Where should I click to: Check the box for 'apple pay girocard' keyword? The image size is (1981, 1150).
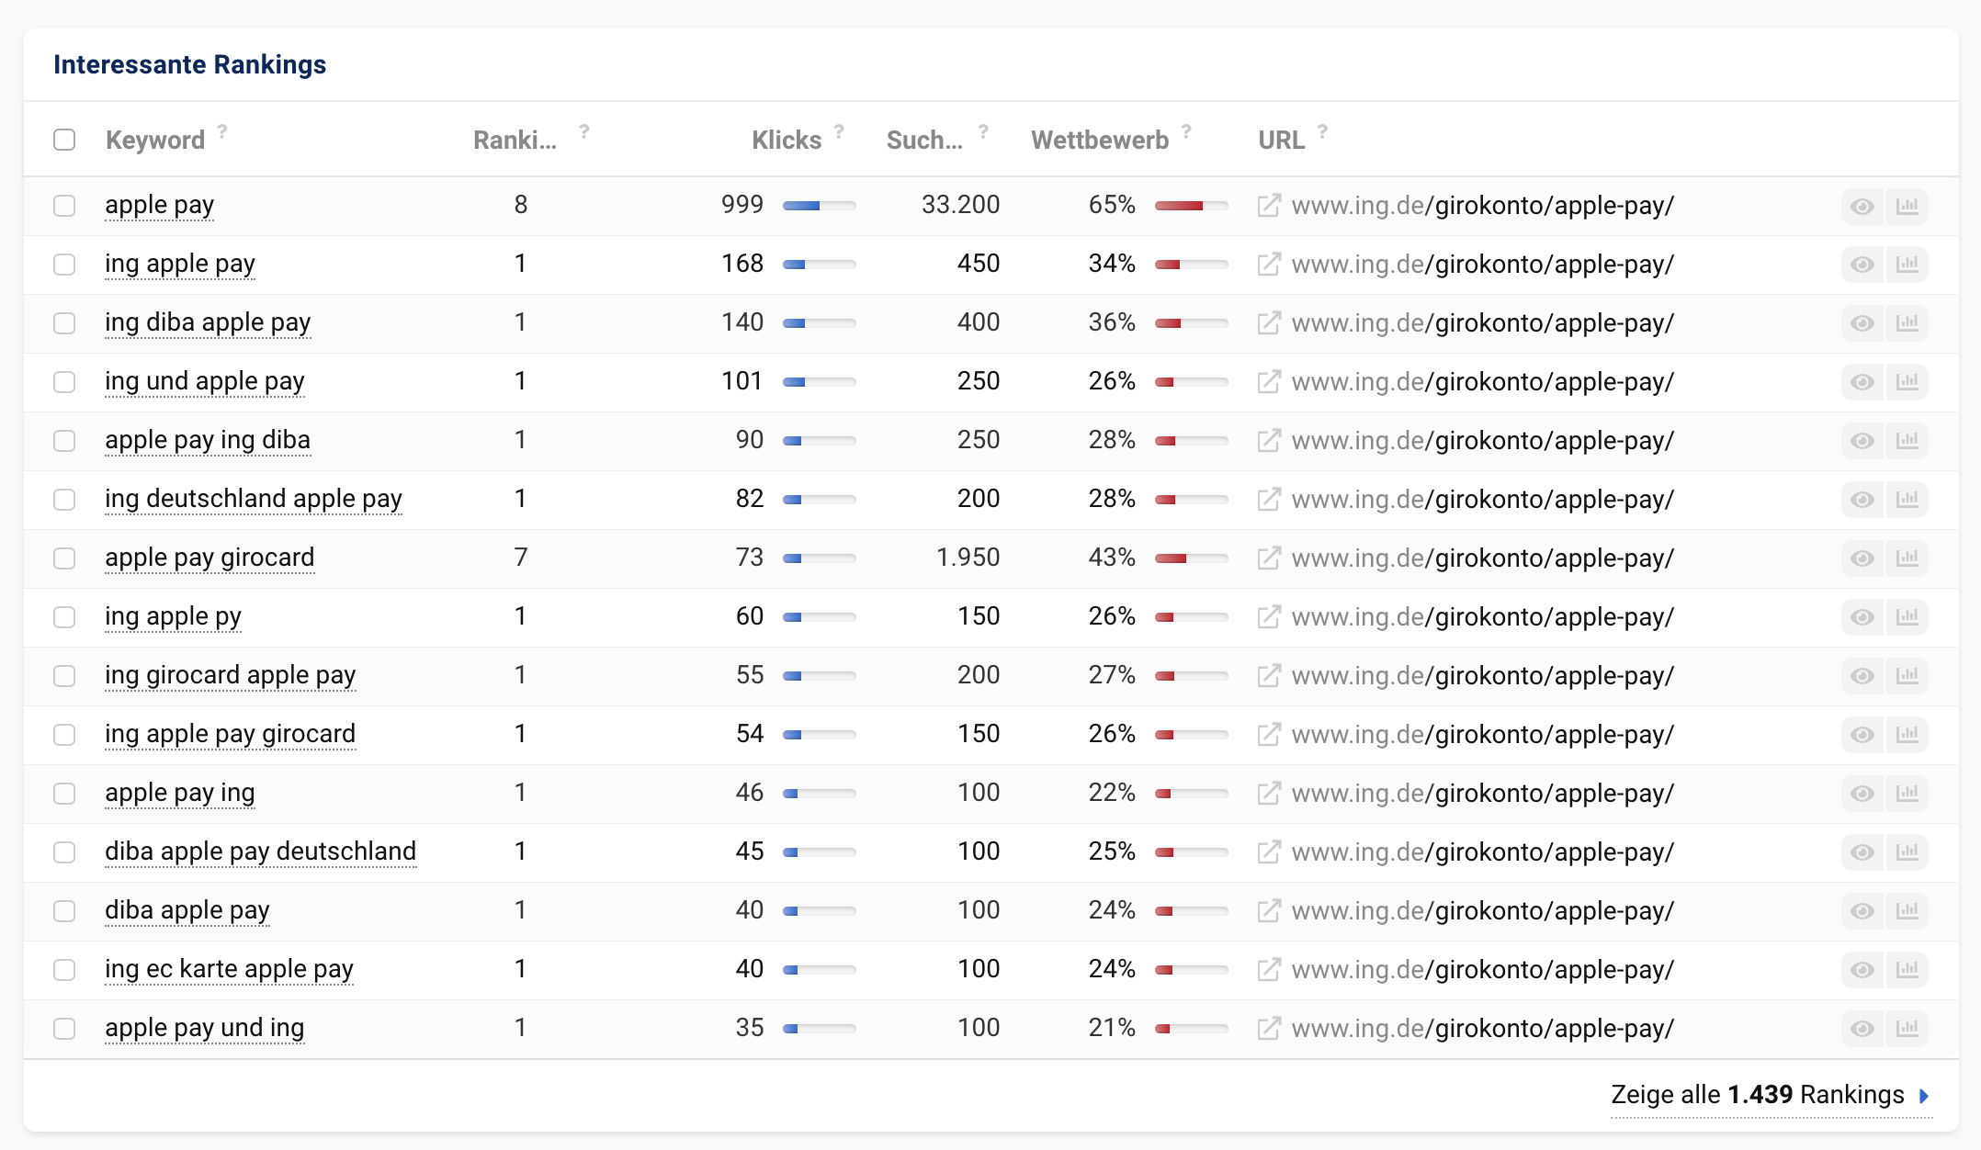[64, 558]
